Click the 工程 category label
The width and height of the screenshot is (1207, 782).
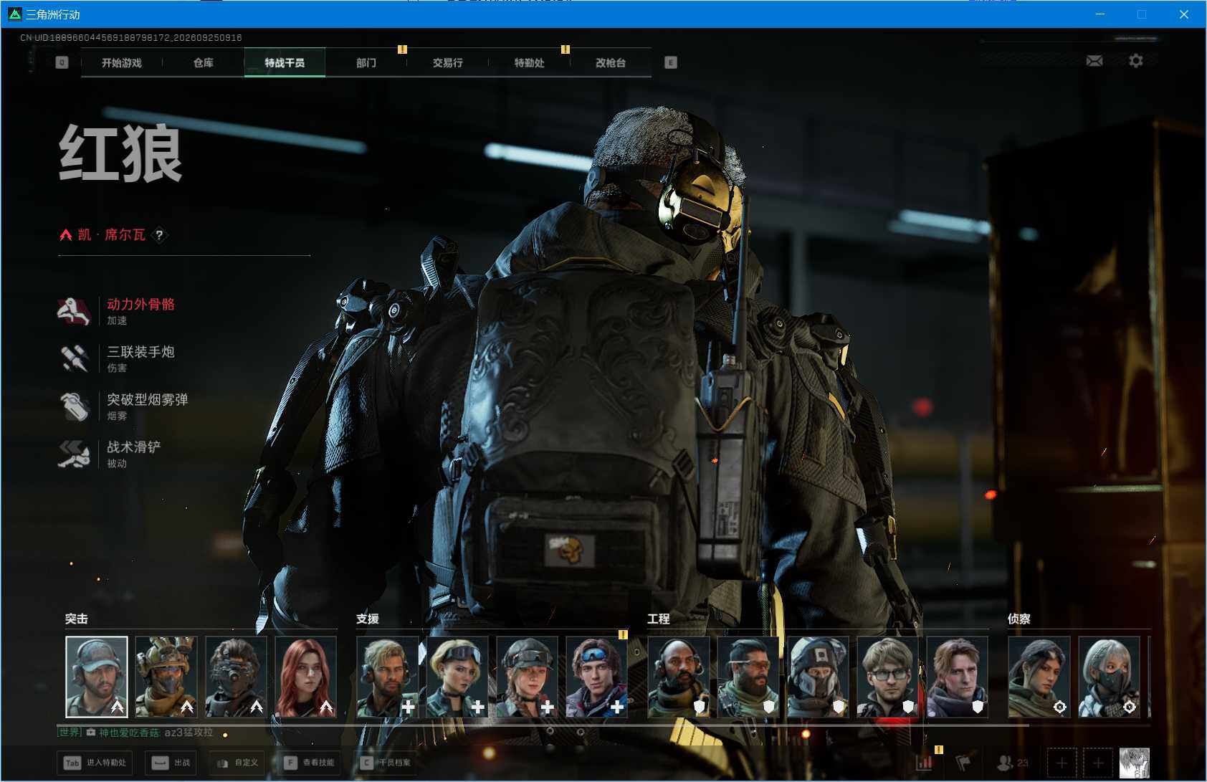pos(659,619)
